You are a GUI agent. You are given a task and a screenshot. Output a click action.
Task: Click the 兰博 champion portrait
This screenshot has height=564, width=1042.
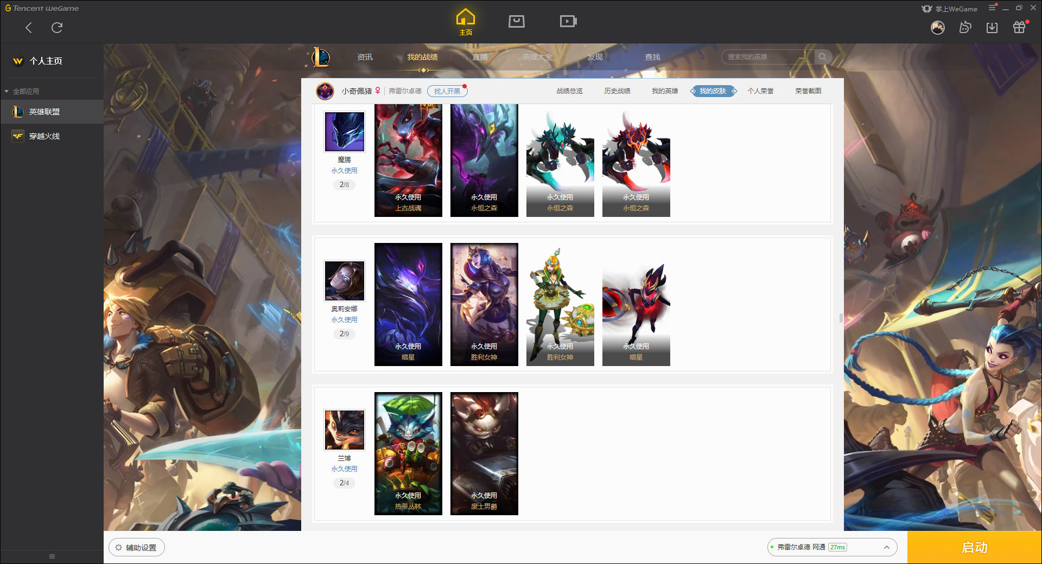(345, 430)
